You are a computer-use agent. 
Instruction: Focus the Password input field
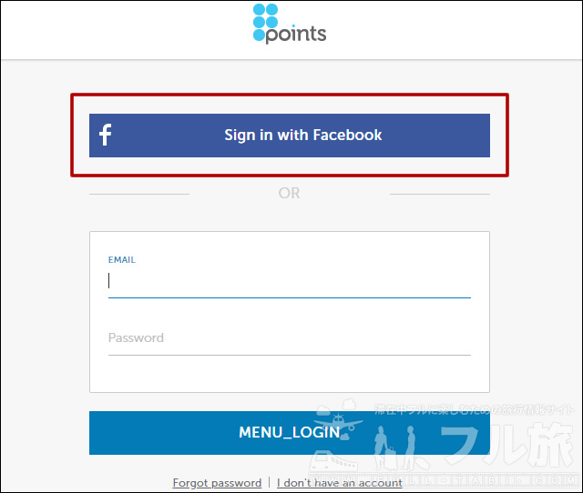[290, 338]
